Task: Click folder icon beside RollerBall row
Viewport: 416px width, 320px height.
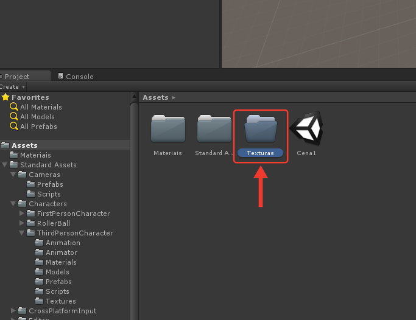Action: pyautogui.click(x=30, y=223)
